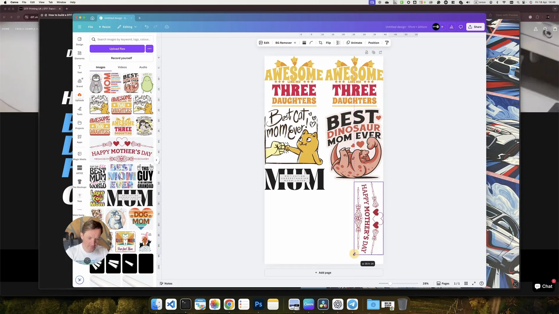
Task: Open the BG Remover tool
Action: (x=286, y=43)
